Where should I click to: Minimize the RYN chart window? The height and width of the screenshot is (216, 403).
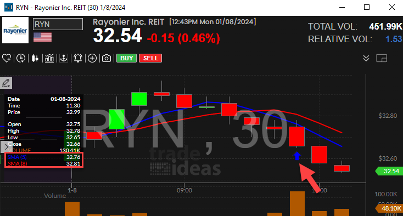coord(342,7)
